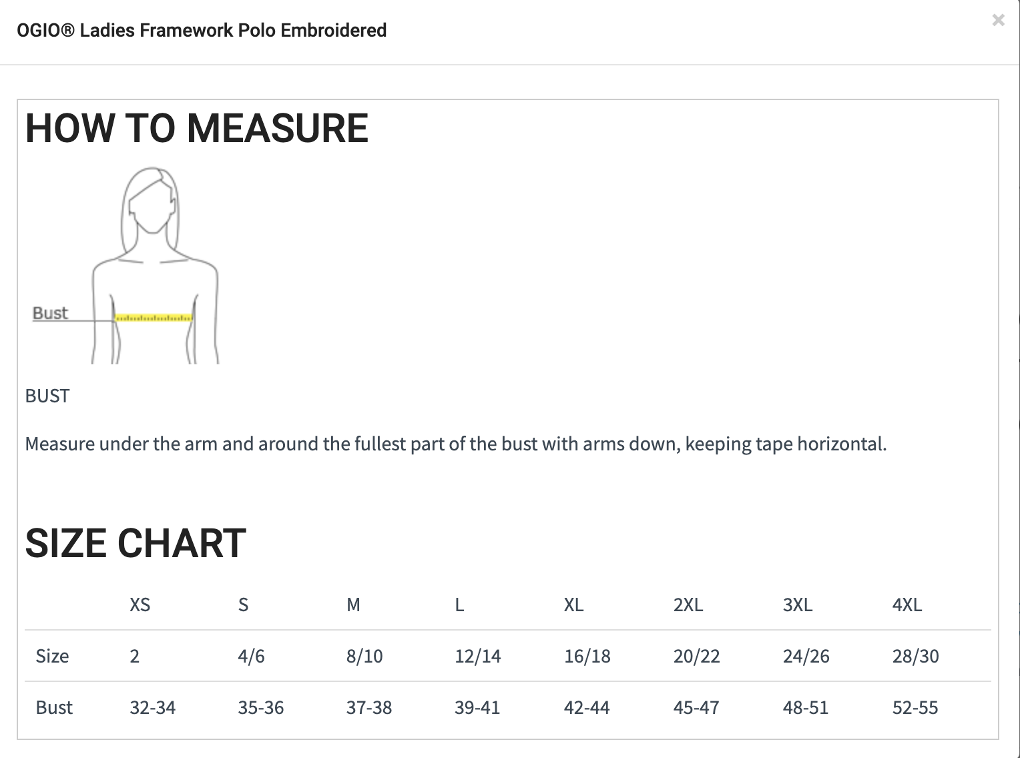The height and width of the screenshot is (758, 1020).
Task: Click the 4XL column header
Action: tap(907, 605)
